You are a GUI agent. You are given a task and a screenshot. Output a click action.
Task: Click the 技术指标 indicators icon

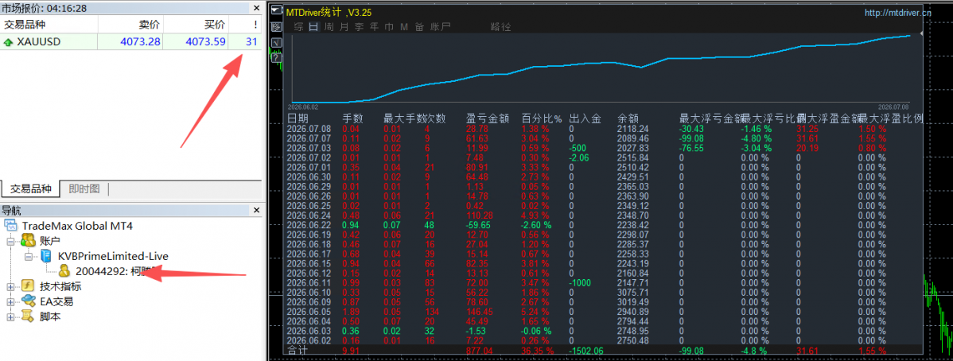pos(28,286)
